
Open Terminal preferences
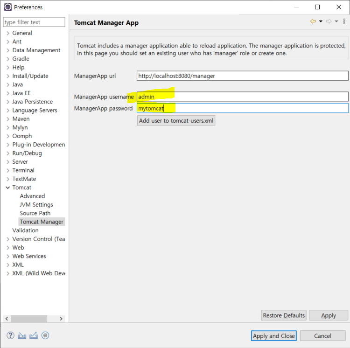coord(23,170)
